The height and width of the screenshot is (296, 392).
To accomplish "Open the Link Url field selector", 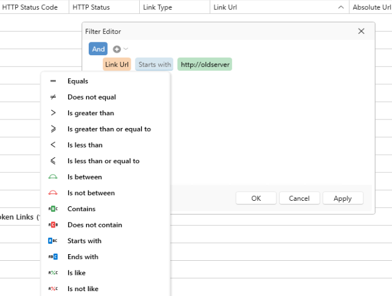I will pyautogui.click(x=117, y=64).
